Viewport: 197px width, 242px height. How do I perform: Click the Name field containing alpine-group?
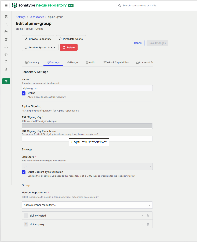pyautogui.click(x=87, y=88)
